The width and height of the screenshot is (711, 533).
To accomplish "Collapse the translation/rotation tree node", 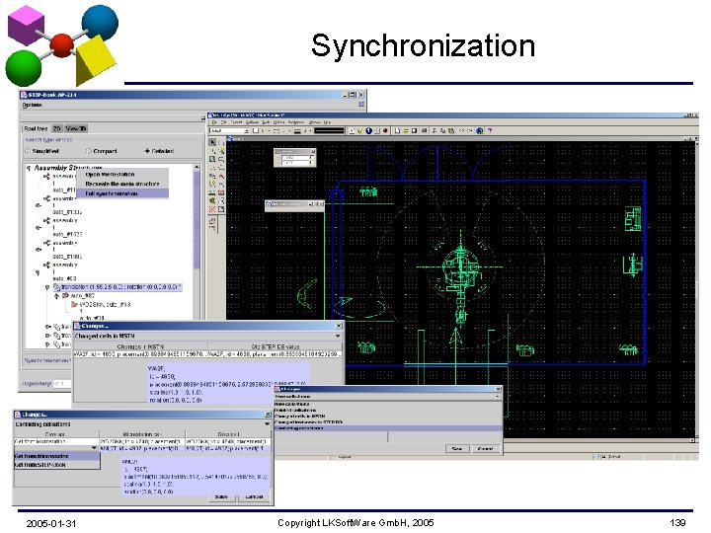I will [x=46, y=287].
